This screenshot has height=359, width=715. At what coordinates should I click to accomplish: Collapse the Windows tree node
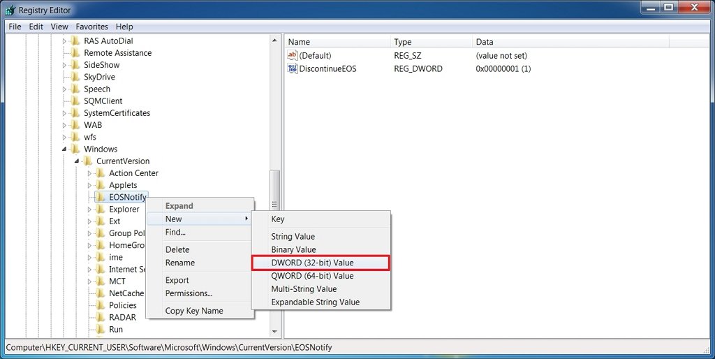pyautogui.click(x=64, y=149)
